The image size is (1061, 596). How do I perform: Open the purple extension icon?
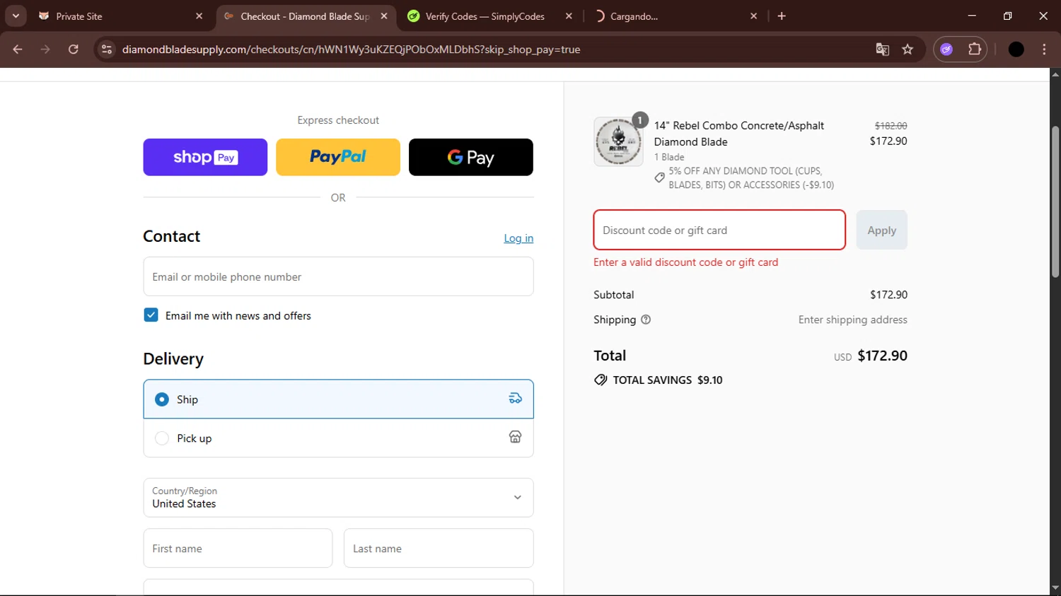click(x=946, y=49)
